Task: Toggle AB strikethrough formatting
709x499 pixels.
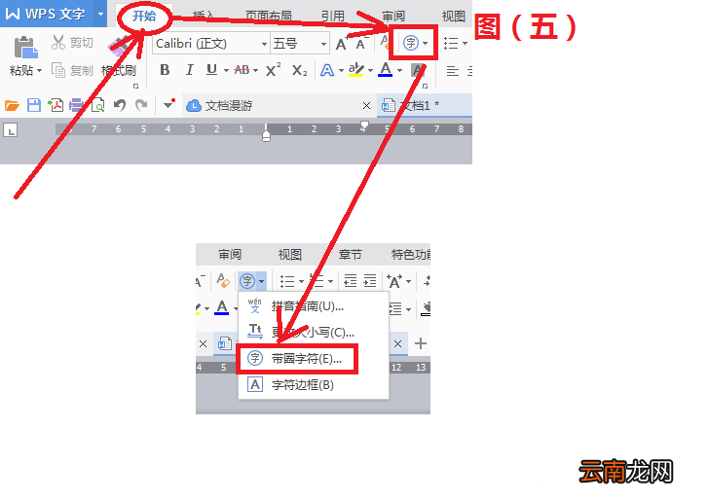Action: pos(242,70)
